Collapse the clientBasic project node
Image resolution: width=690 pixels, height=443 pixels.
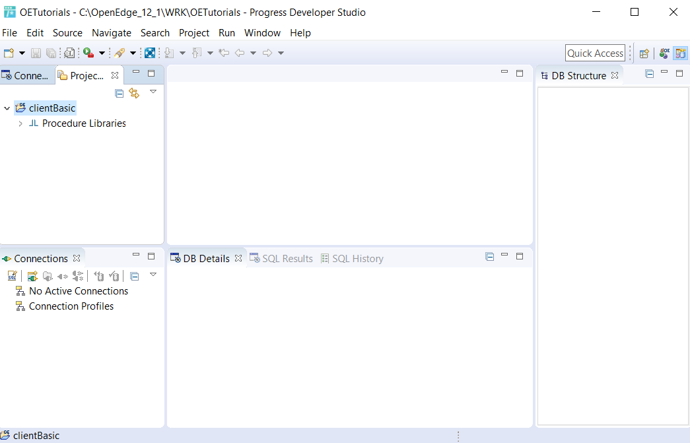pos(7,108)
